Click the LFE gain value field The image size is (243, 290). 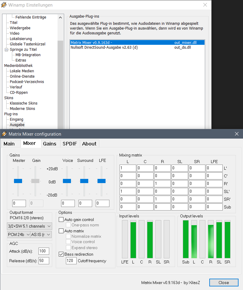(x=103, y=203)
